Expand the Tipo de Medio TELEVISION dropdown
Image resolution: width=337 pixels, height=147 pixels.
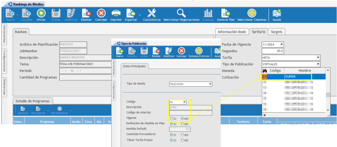(210, 84)
